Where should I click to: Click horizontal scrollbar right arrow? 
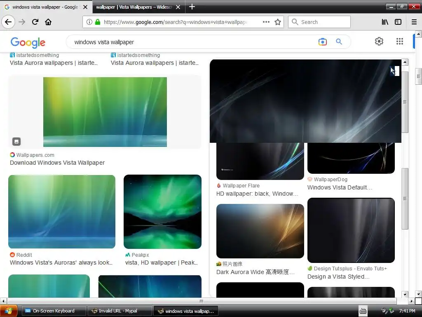coord(412,301)
